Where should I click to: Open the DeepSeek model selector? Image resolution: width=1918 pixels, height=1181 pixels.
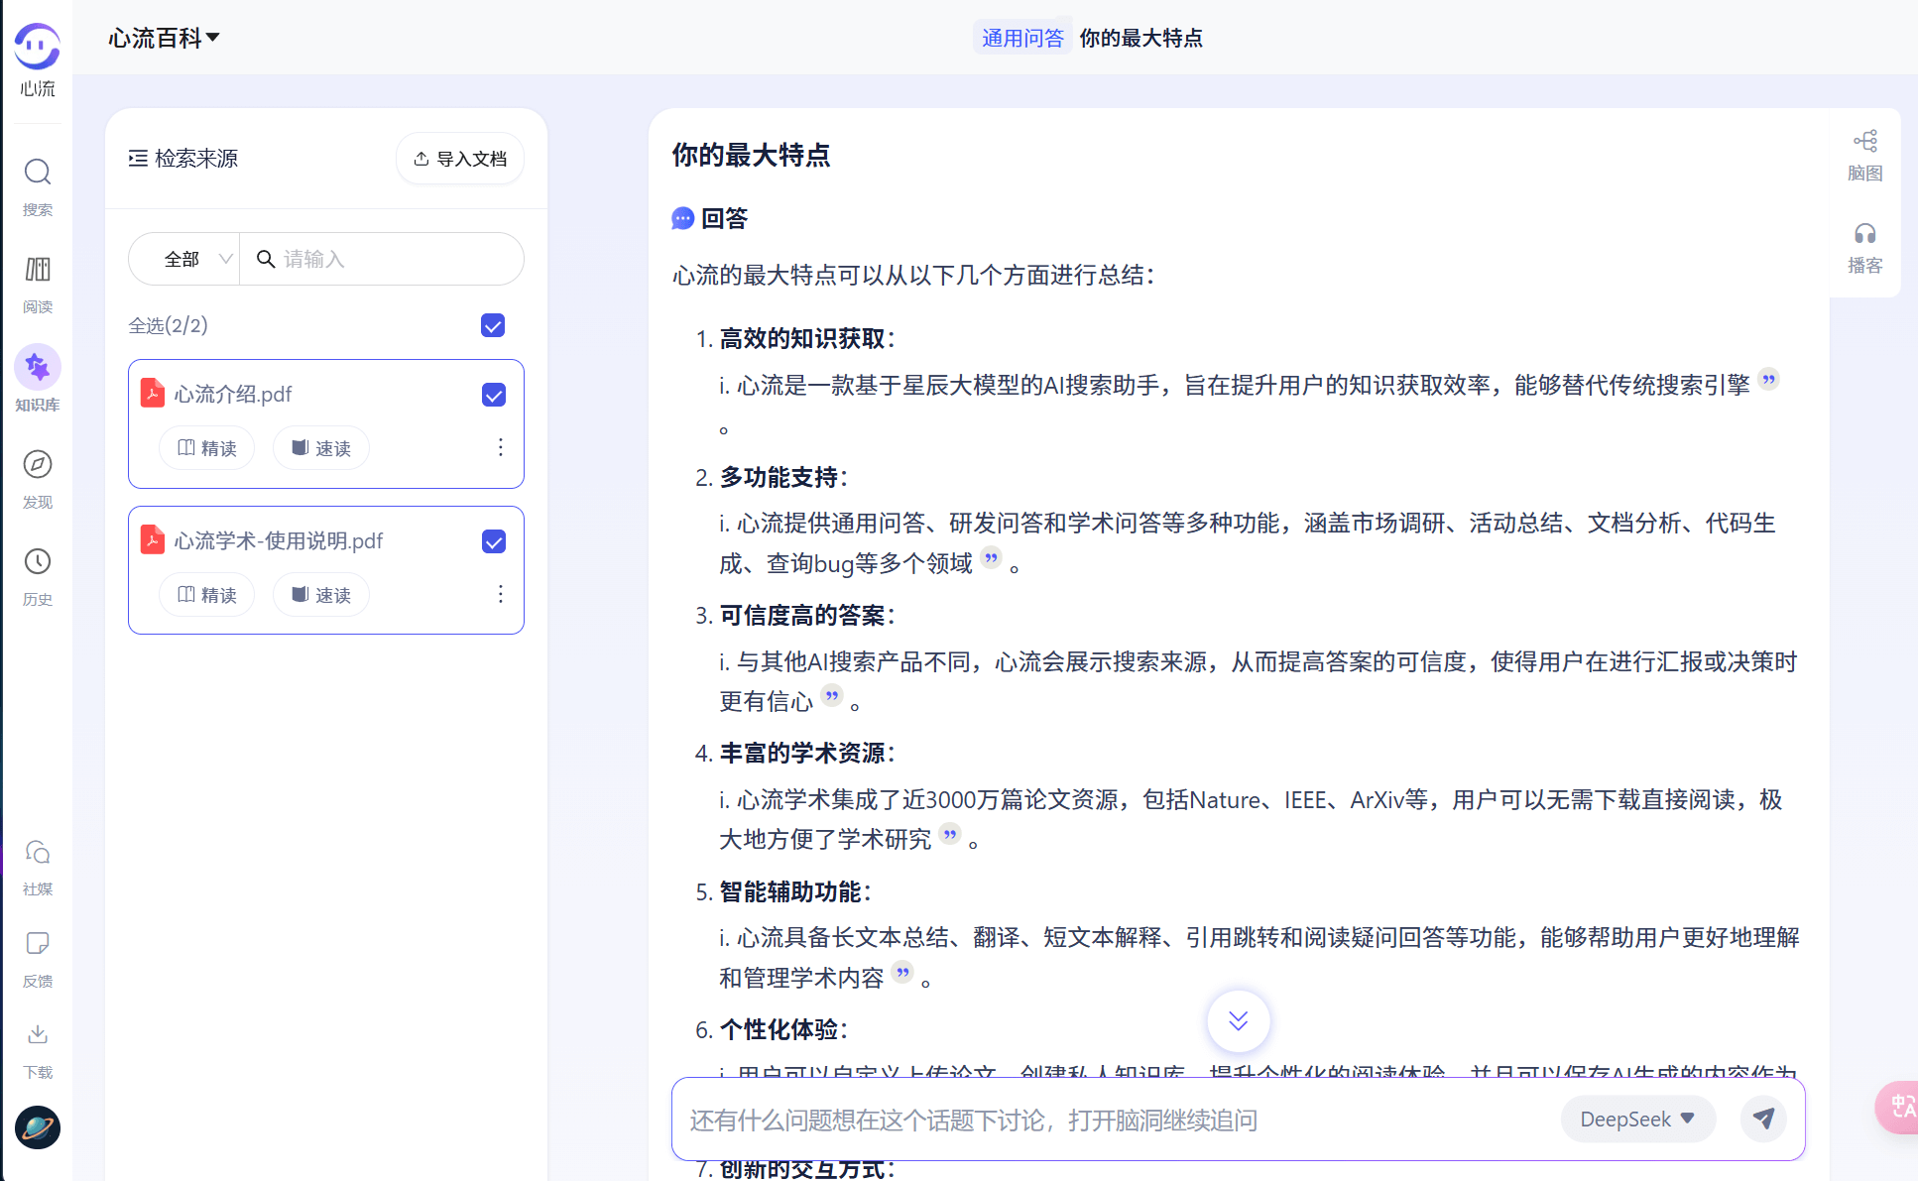click(1637, 1119)
